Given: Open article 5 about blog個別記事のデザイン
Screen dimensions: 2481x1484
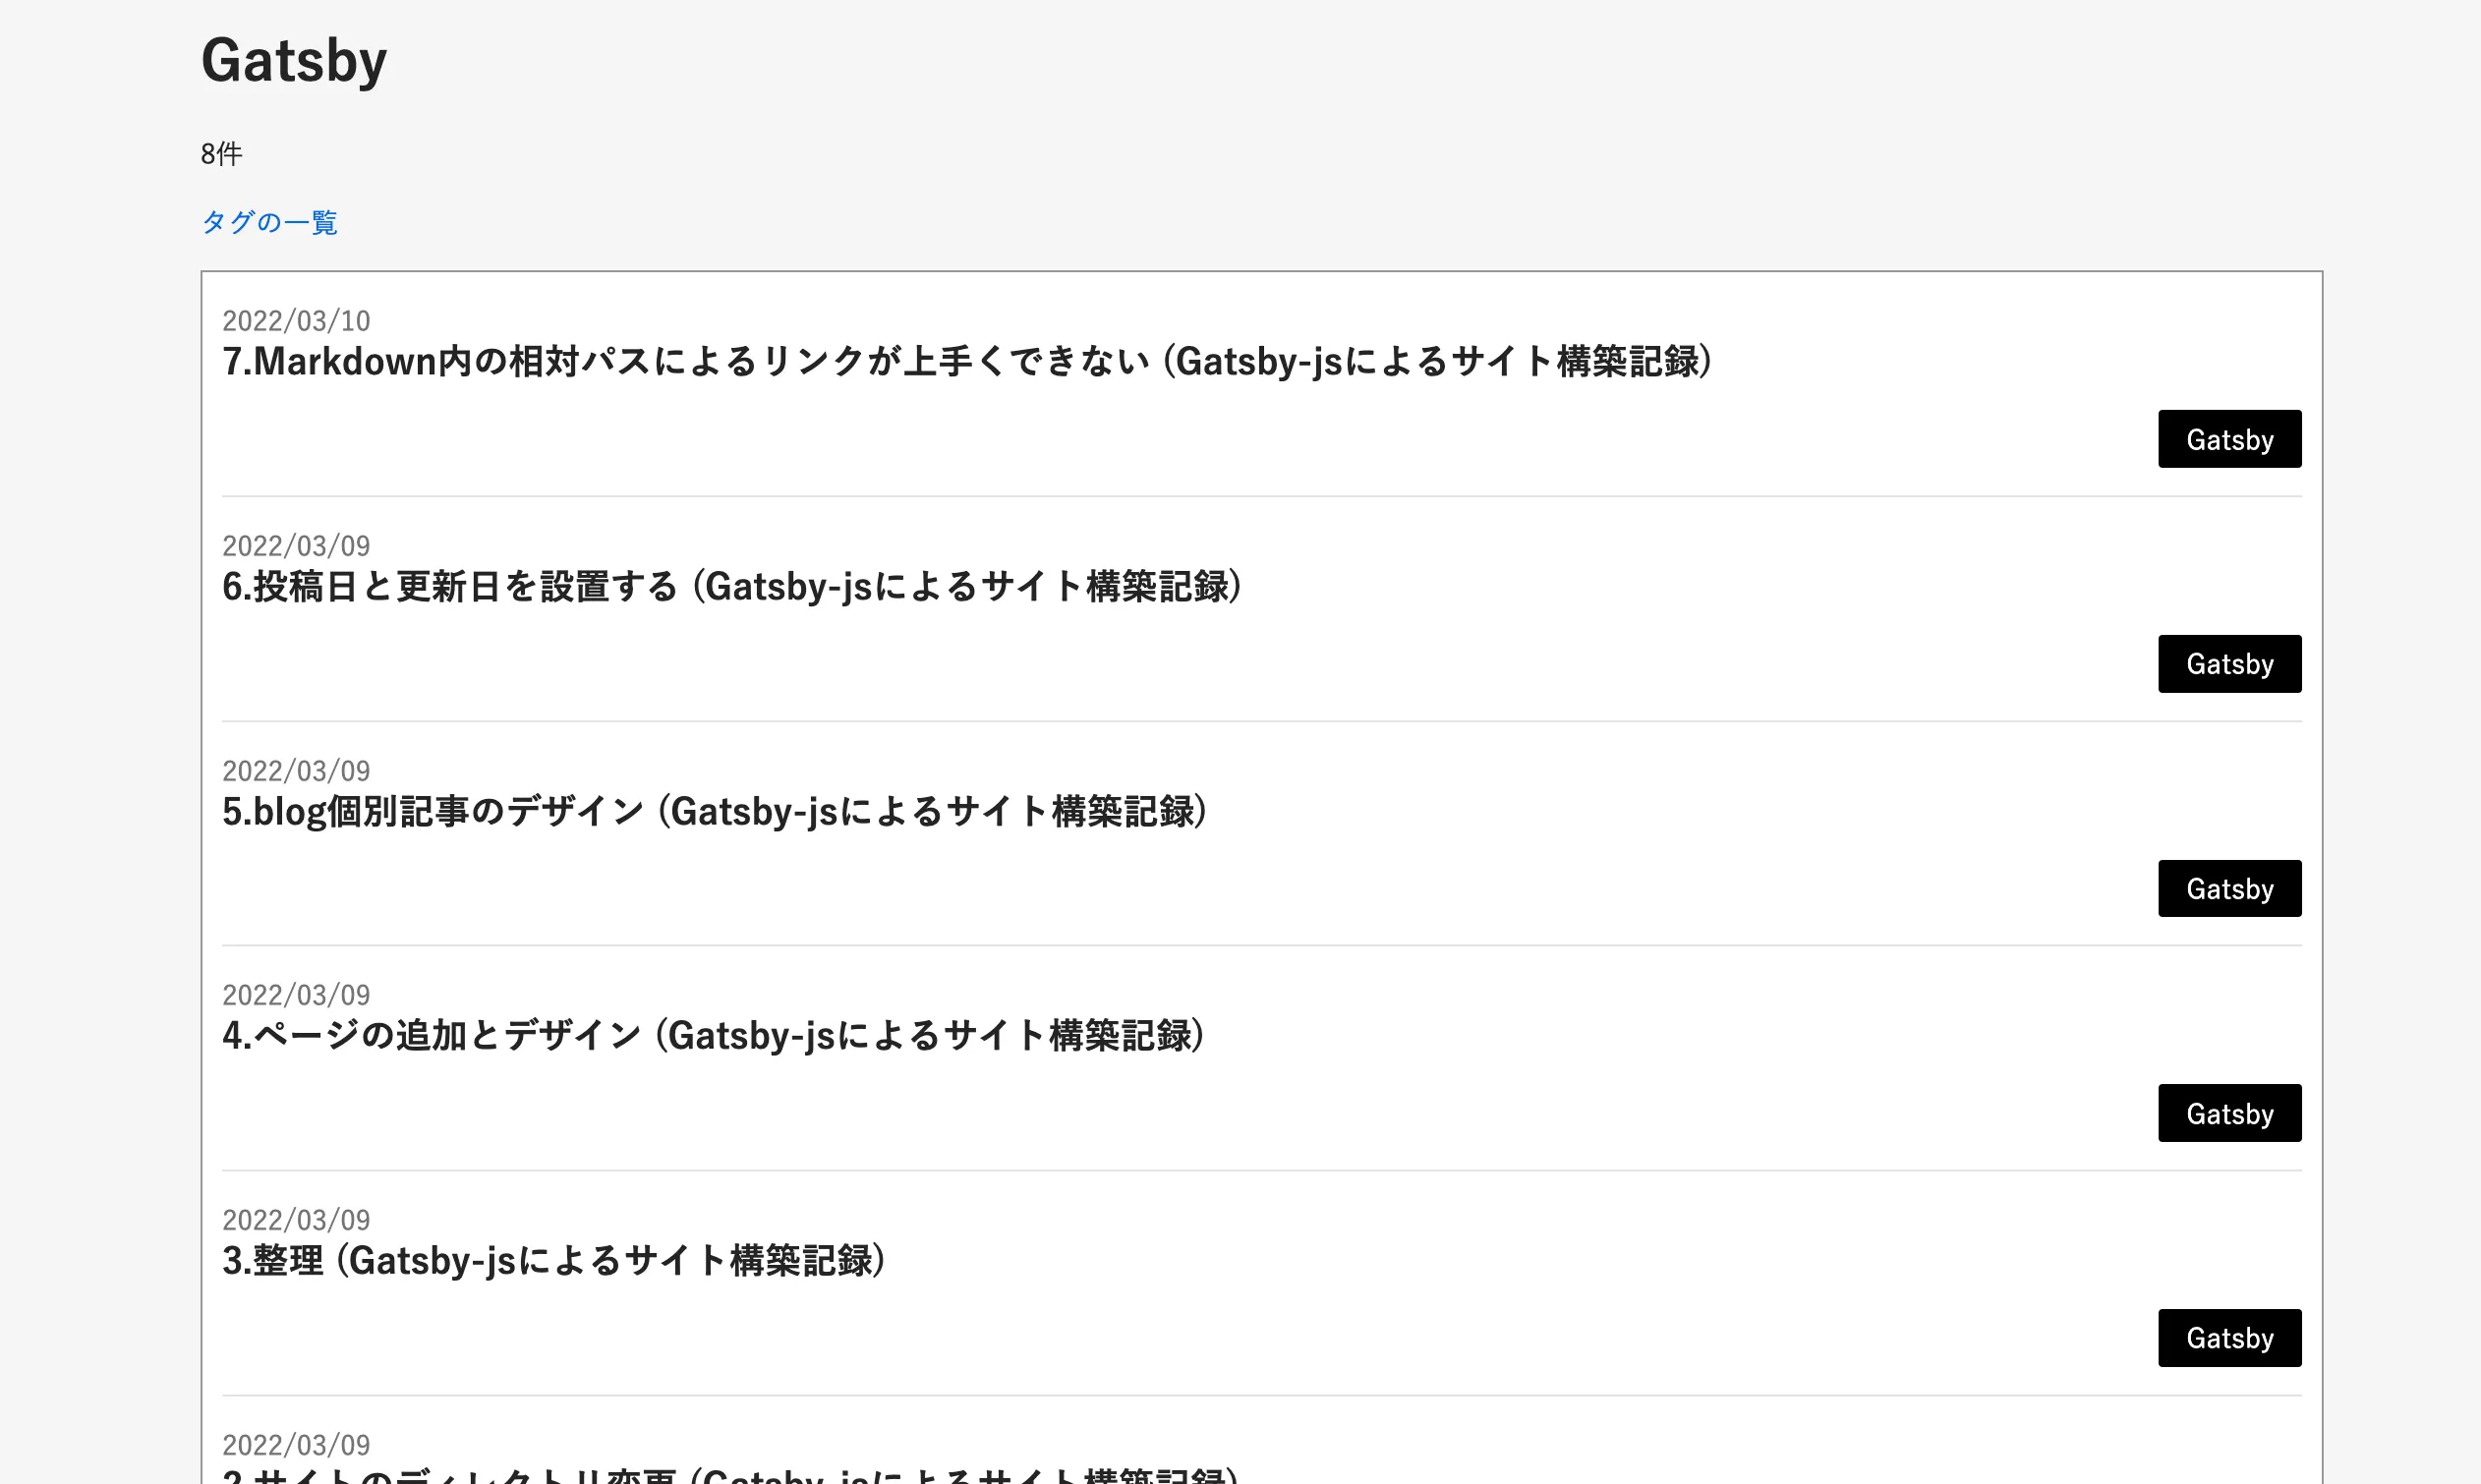Looking at the screenshot, I should tap(715, 811).
